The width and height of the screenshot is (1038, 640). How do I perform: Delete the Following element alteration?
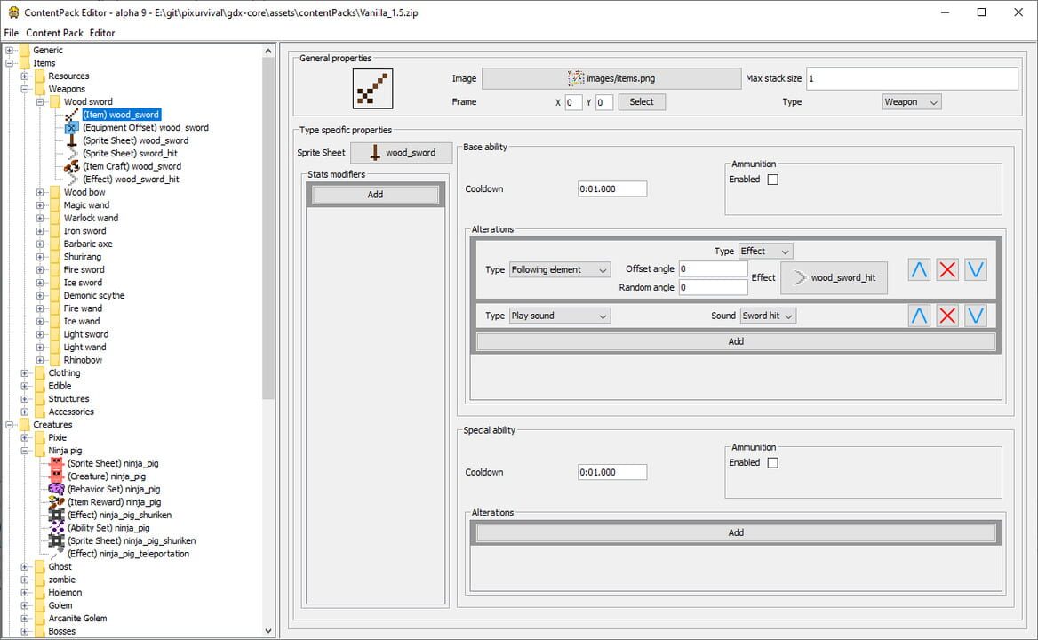click(947, 269)
